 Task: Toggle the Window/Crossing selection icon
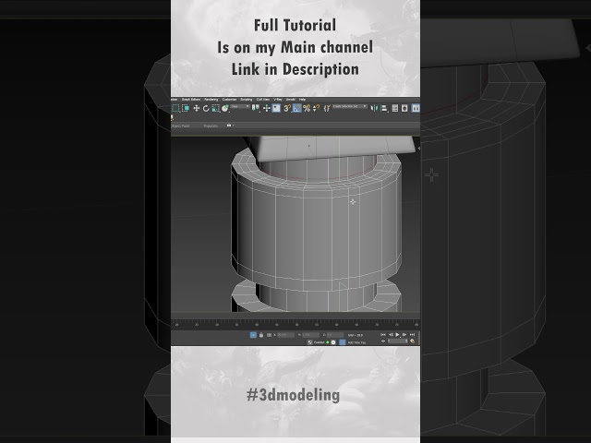tap(186, 108)
